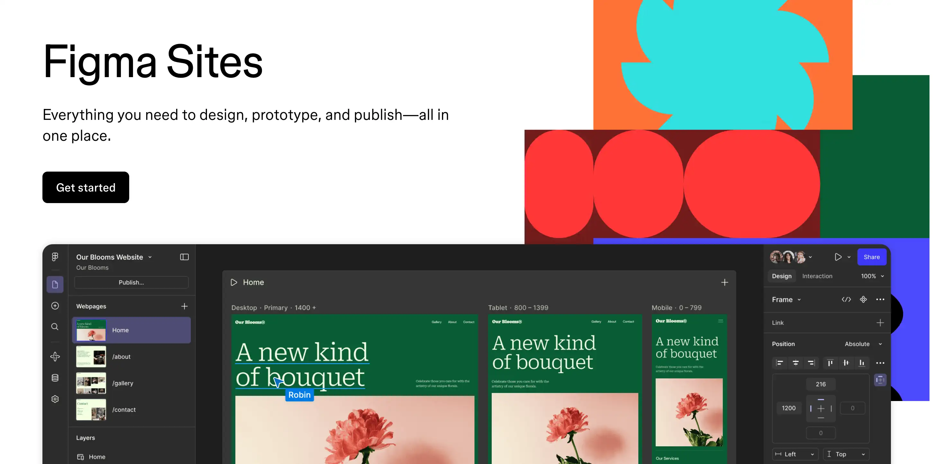Click the Home page thumbnail
The width and height of the screenshot is (934, 464).
pos(91,330)
